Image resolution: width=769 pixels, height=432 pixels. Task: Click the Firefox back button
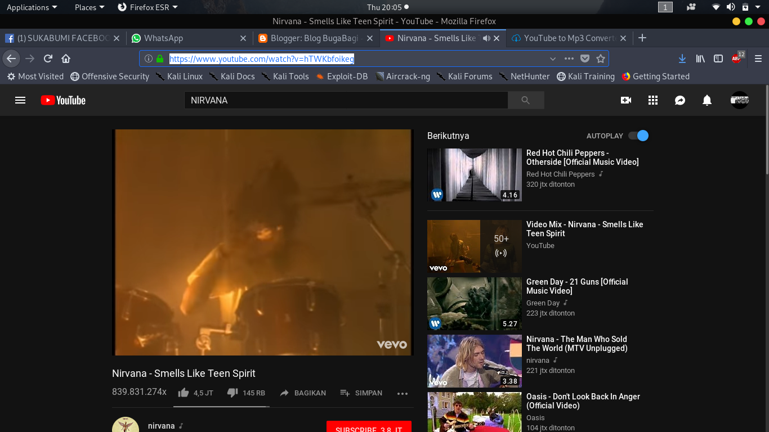pos(11,58)
